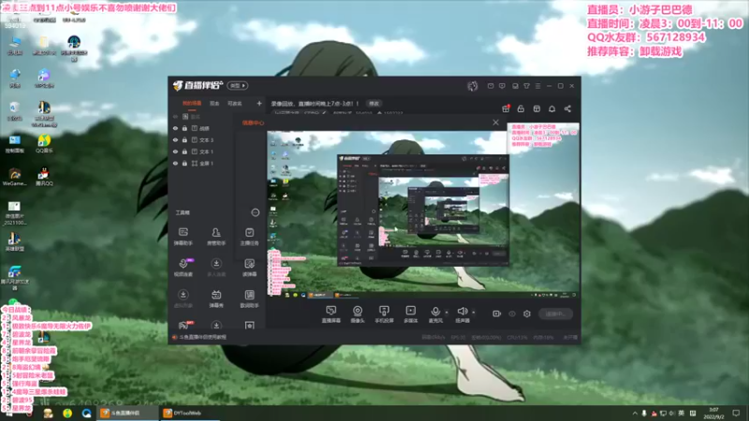Screen dimensions: 749x421
Task: Add a new scene with plus button
Action: click(x=259, y=104)
